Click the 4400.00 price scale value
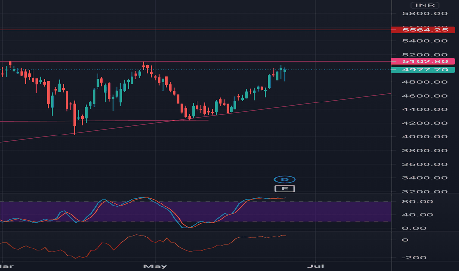This screenshot has width=459, height=271. [425, 109]
